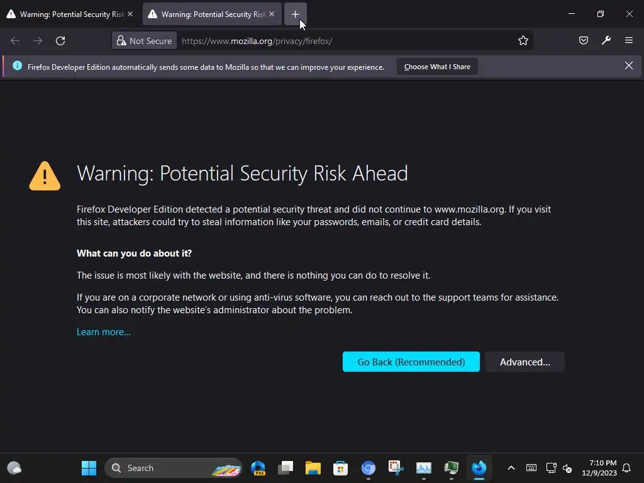Open Snipping Tool from the taskbar

click(396, 468)
